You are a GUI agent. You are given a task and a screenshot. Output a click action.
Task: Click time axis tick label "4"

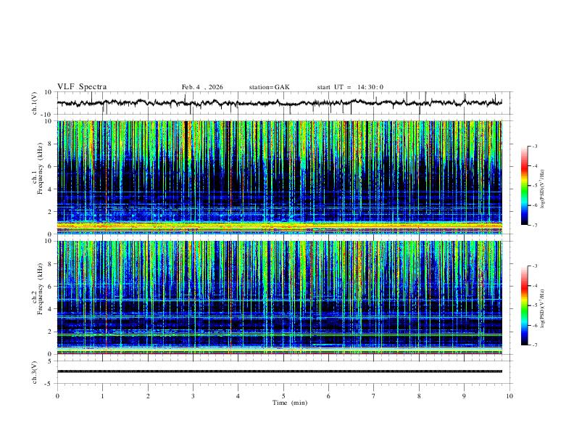pos(238,396)
